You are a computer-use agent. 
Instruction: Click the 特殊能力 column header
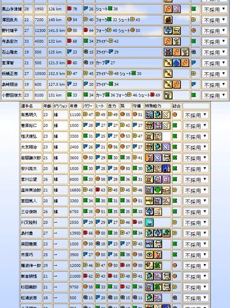[x=158, y=106]
